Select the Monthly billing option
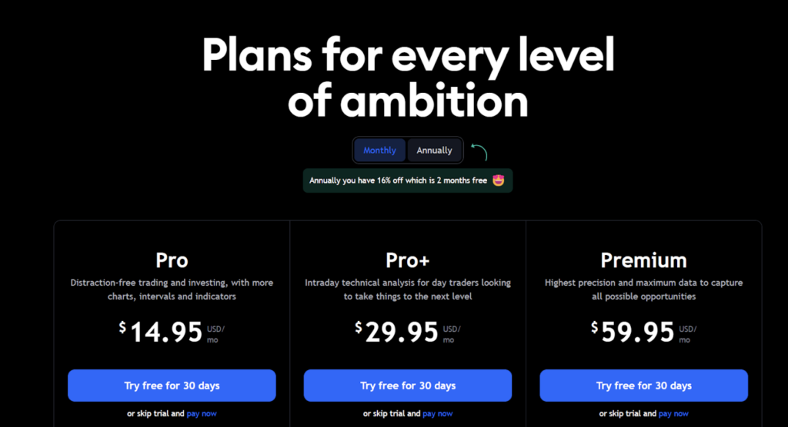The height and width of the screenshot is (427, 788). coord(379,150)
